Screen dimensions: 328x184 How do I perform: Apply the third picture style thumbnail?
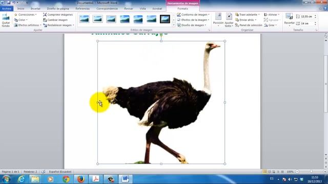pos(111,19)
